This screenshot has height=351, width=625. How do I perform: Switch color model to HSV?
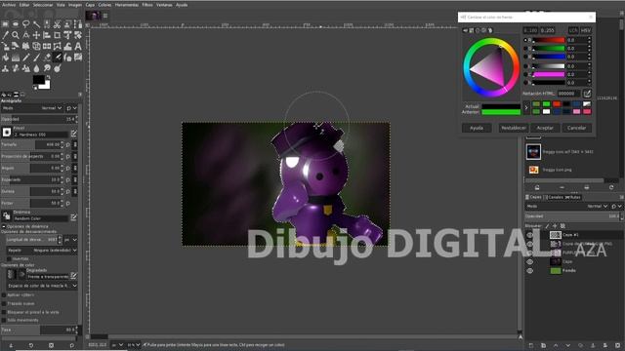(586, 30)
